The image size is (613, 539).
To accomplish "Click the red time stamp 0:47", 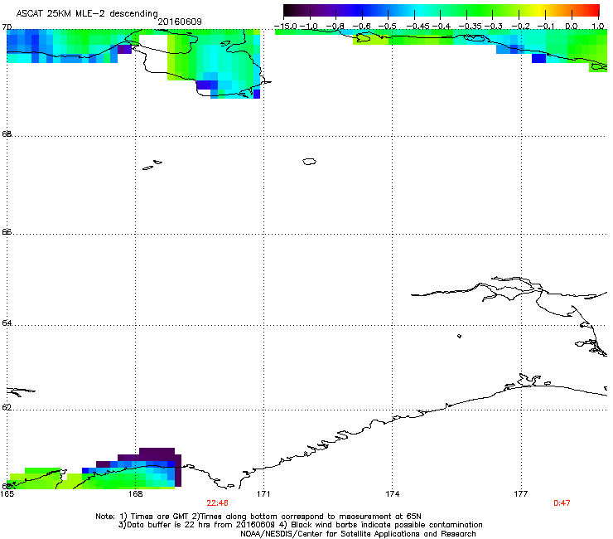I will 562,503.
